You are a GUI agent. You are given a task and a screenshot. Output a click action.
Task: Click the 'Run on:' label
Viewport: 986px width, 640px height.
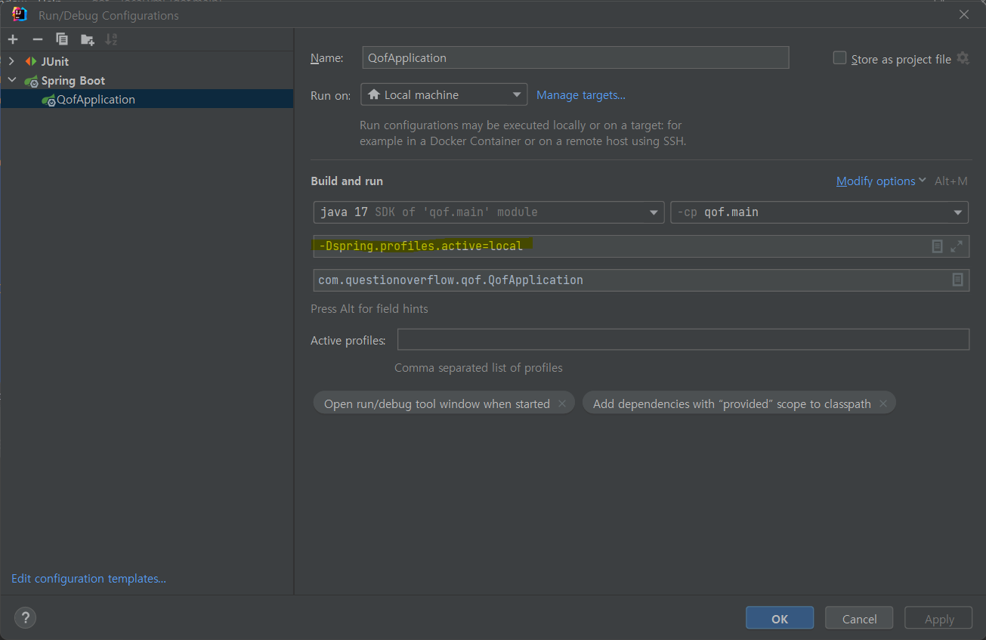click(331, 95)
